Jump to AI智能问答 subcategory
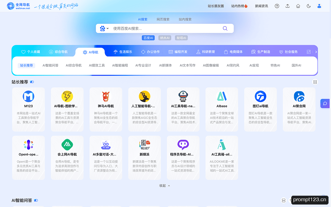The image size is (331, 207). pos(50,65)
